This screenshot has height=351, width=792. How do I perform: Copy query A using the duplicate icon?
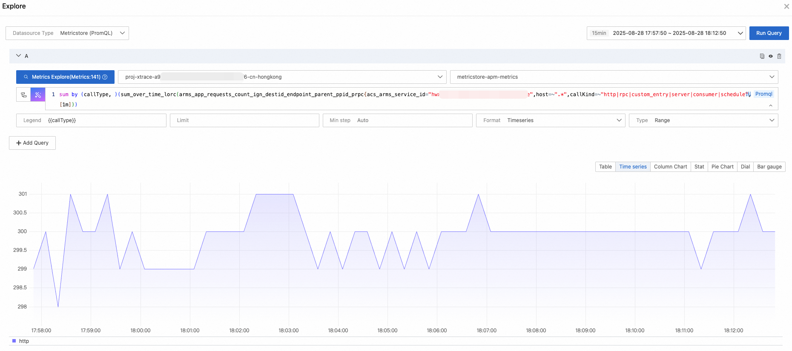coord(762,56)
